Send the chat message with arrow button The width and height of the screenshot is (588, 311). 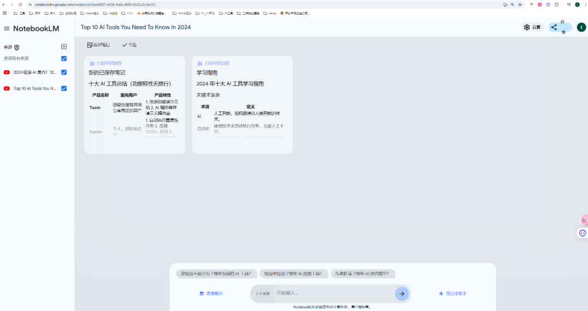[402, 294]
